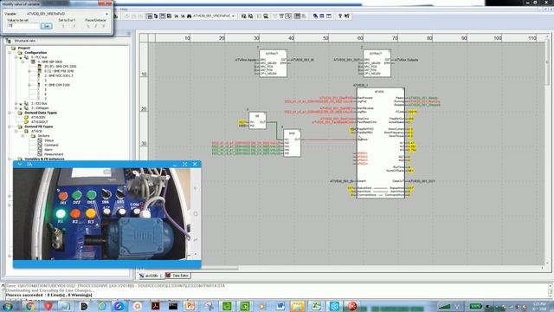The width and height of the screenshot is (554, 312).
Task: Select the BME CPS 2000 power supply item
Action: click(x=60, y=66)
